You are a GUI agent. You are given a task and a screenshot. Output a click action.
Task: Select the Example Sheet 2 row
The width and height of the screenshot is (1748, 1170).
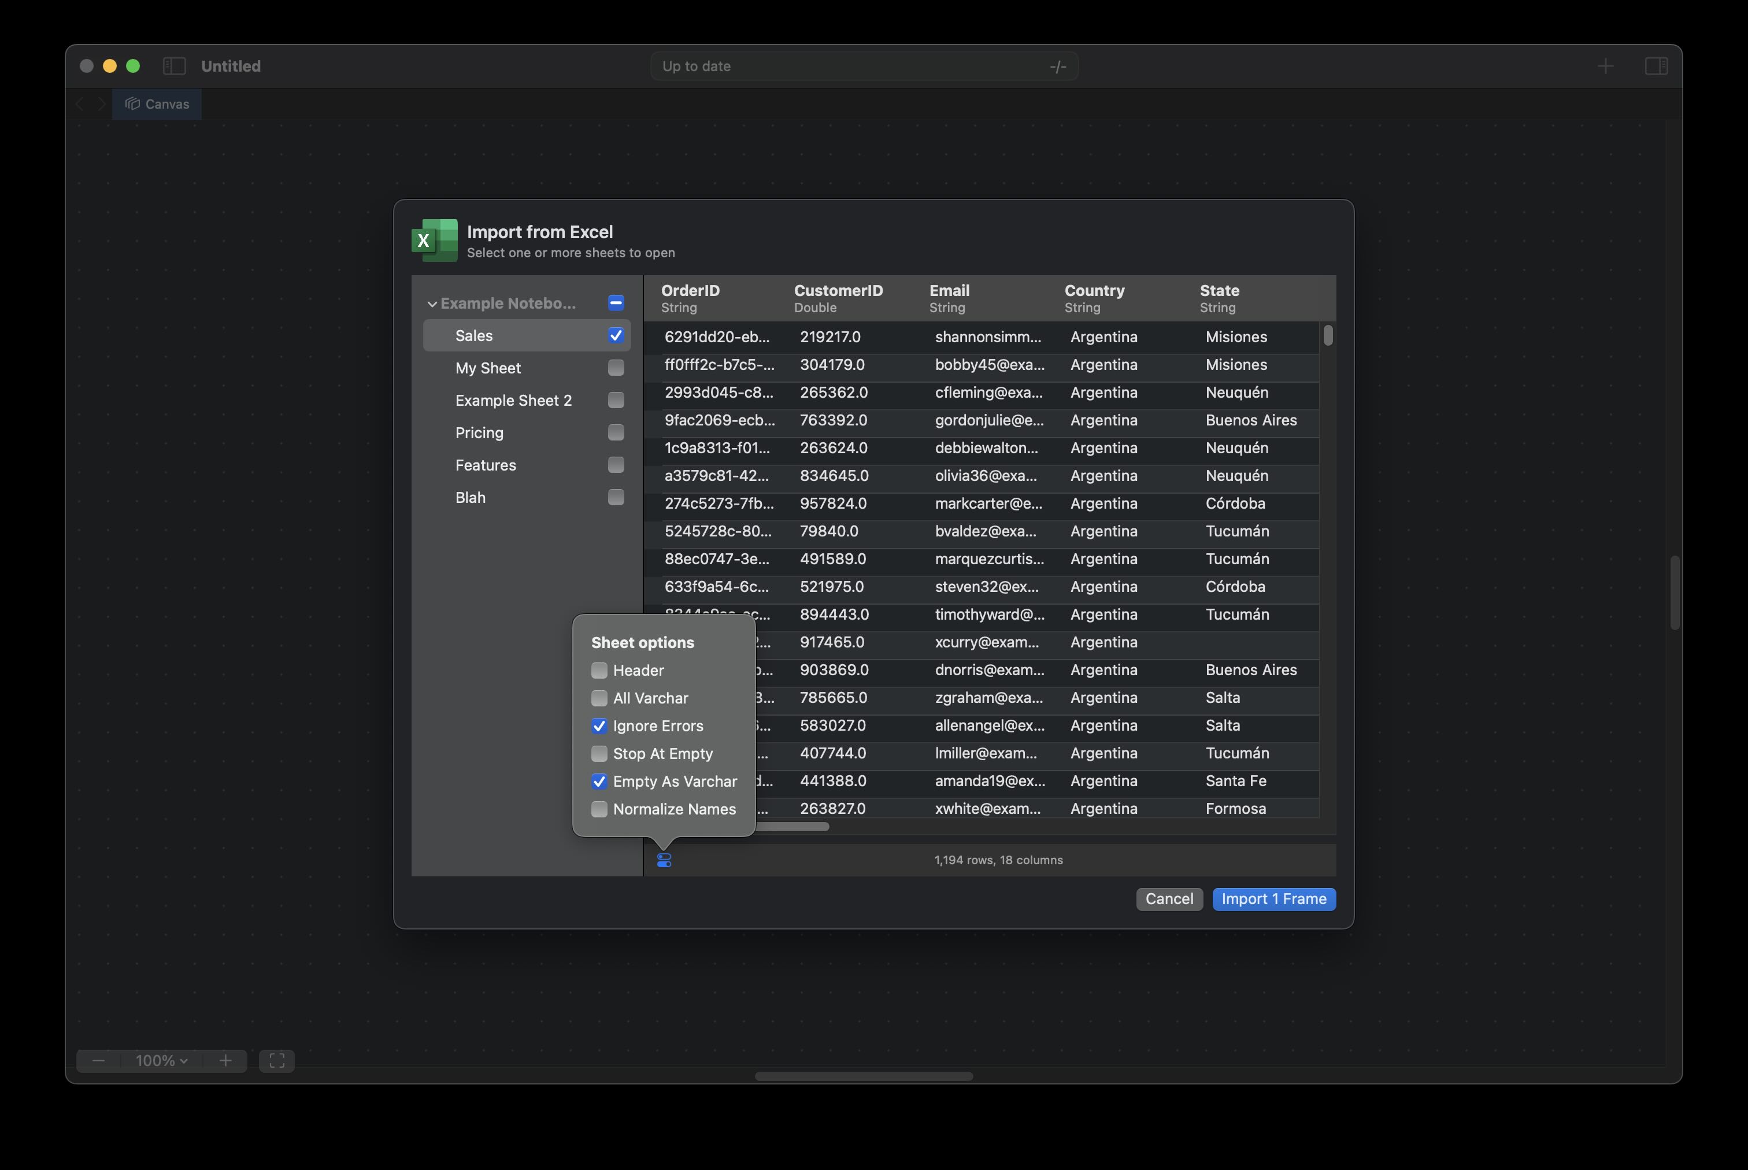tap(527, 400)
